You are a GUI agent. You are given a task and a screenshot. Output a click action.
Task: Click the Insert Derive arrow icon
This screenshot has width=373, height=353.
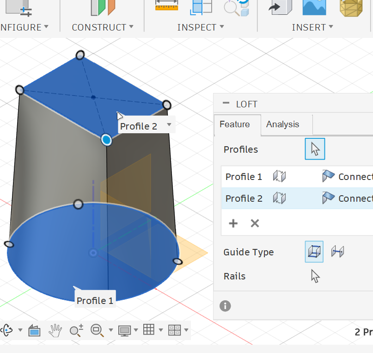pyautogui.click(x=280, y=7)
